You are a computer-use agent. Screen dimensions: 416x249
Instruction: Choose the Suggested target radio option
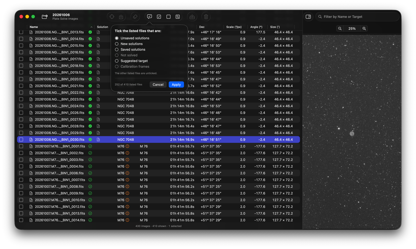(117, 61)
